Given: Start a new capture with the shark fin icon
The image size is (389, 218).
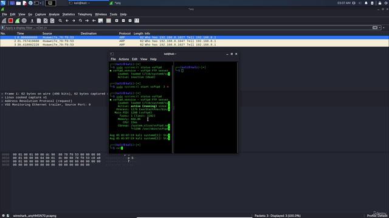Looking at the screenshot, I should tap(4, 21).
